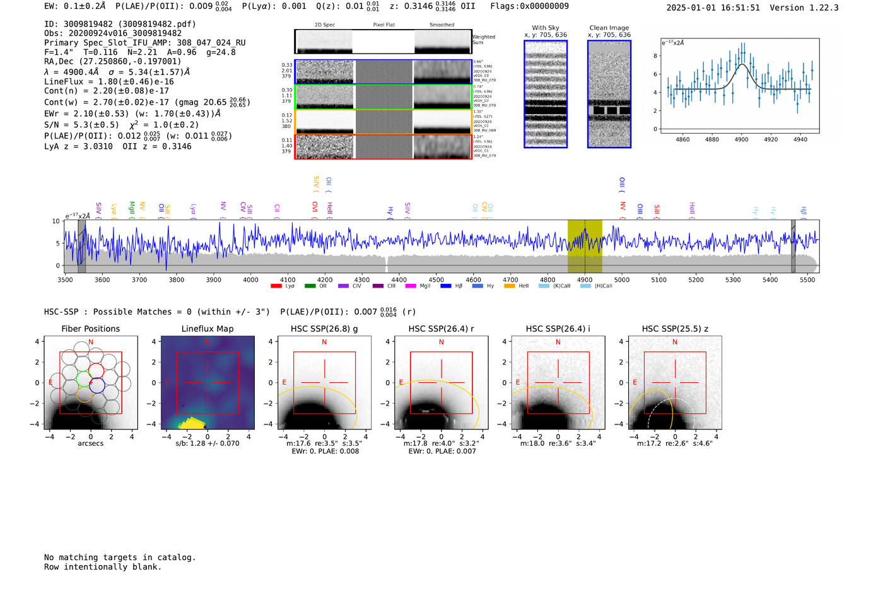Screen dimensions: 883x601
Task: Click the S/N = 5.3(±0.5) text
Action: [x=81, y=125]
